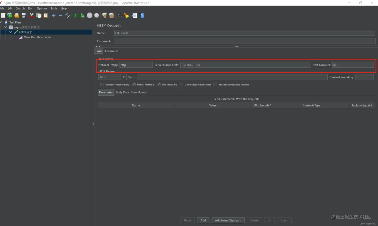This screenshot has width=378, height=226.
Task: Click the Clear All double-broom icon
Action: [x=111, y=15]
